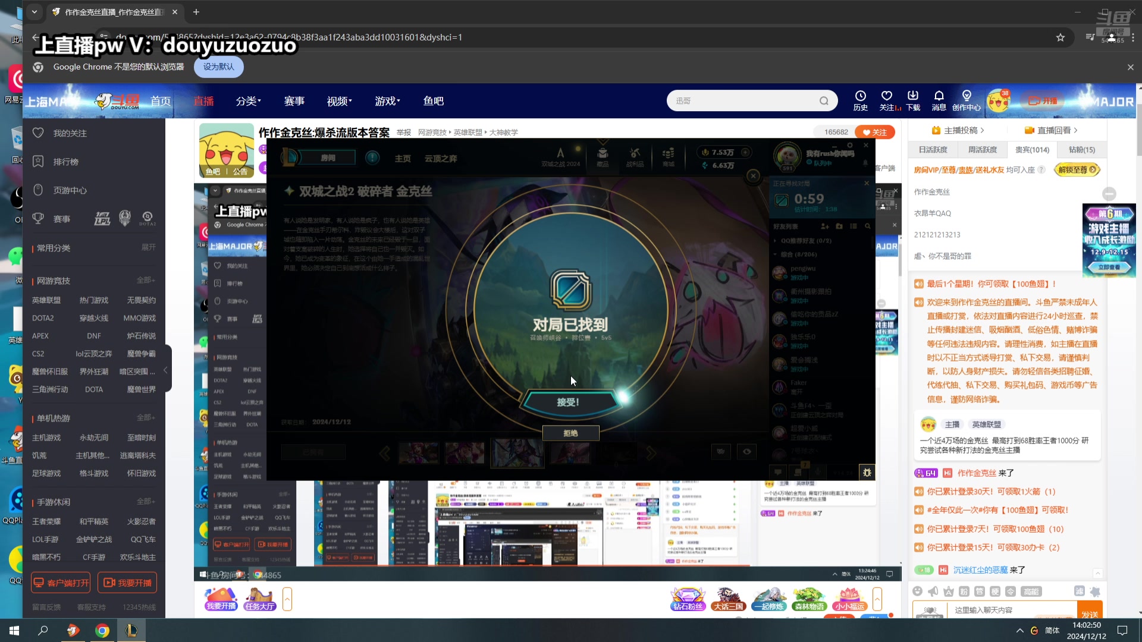
Task: Switch to the 钻粉(15) tab
Action: pyautogui.click(x=1081, y=150)
